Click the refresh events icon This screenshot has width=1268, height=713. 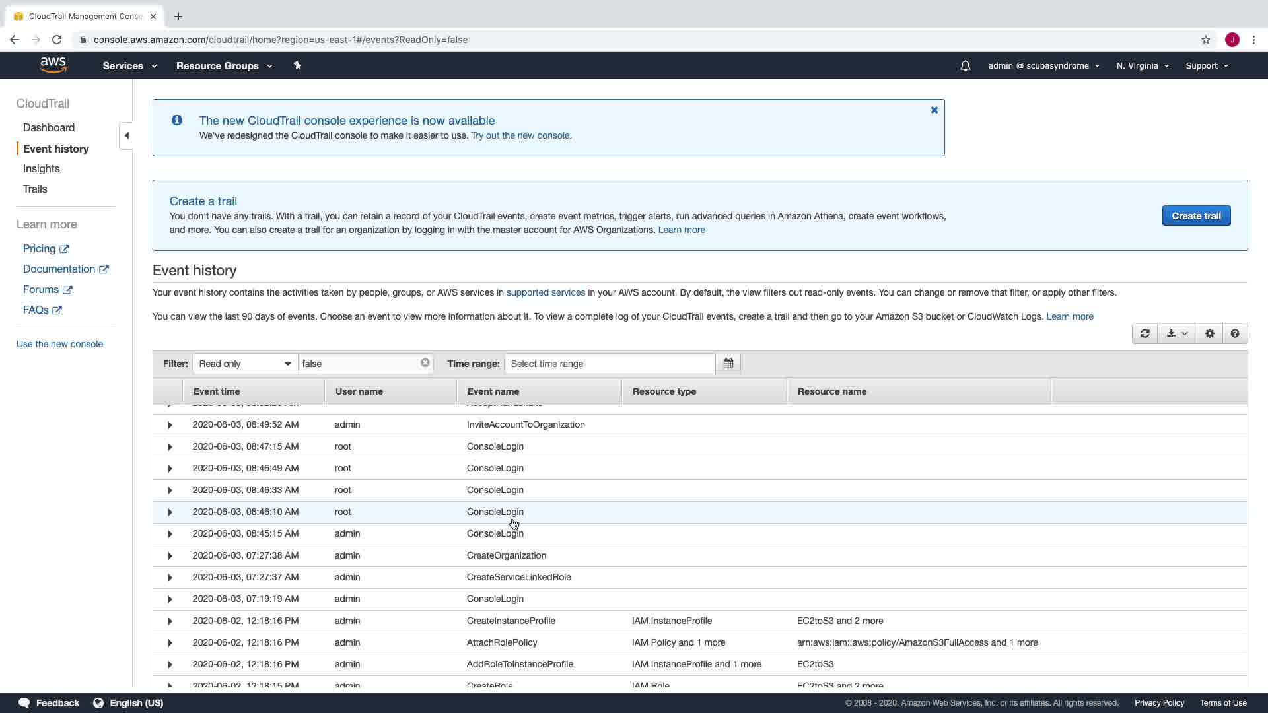(1145, 334)
